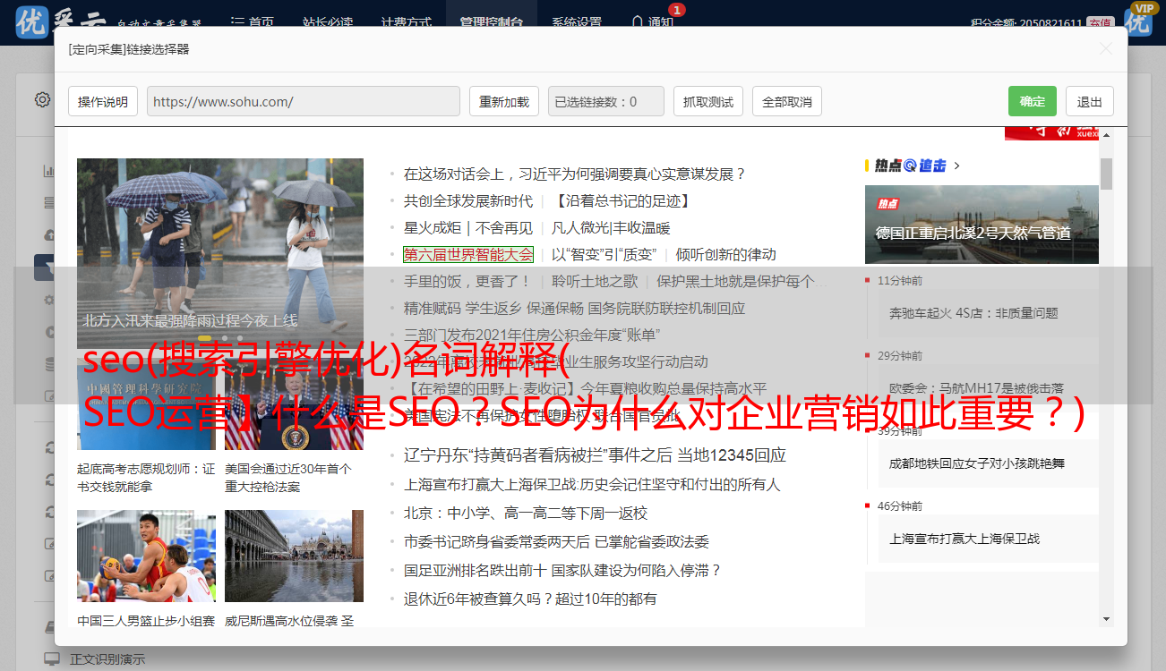Screen dimensions: 1166x671
Task: Click the monitor icon beside 正文识别演示
Action: [52, 659]
